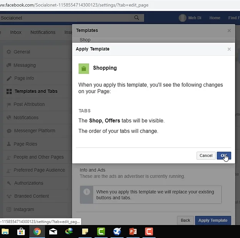Go to Home in the top navigation
Viewport: 240px width, 238px height.
(x=215, y=18)
